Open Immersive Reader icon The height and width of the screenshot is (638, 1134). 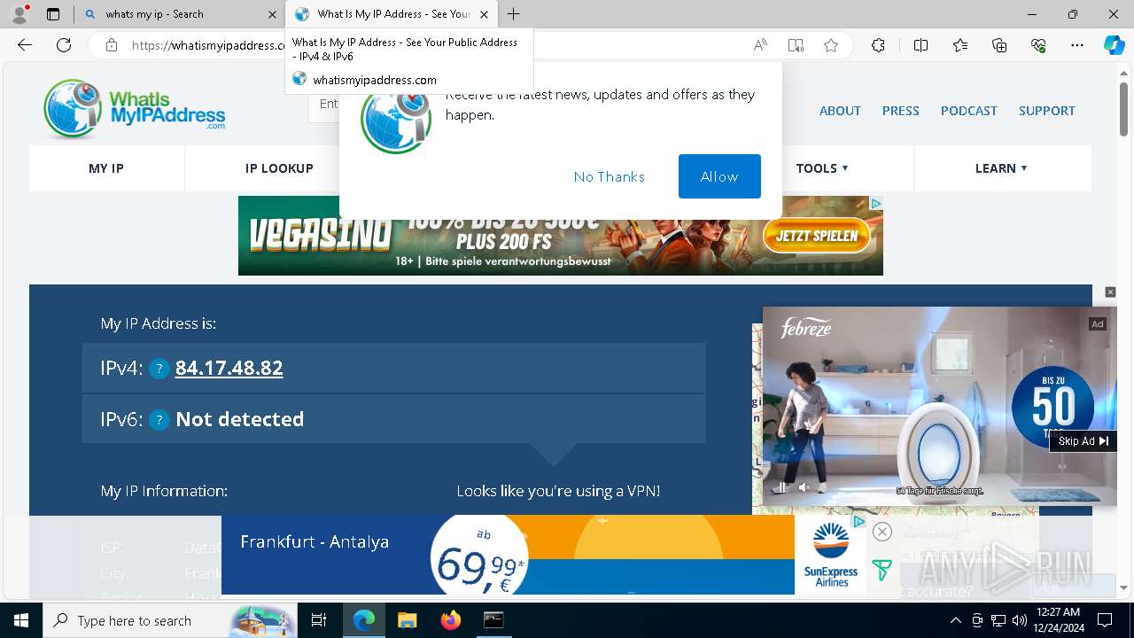click(x=796, y=45)
